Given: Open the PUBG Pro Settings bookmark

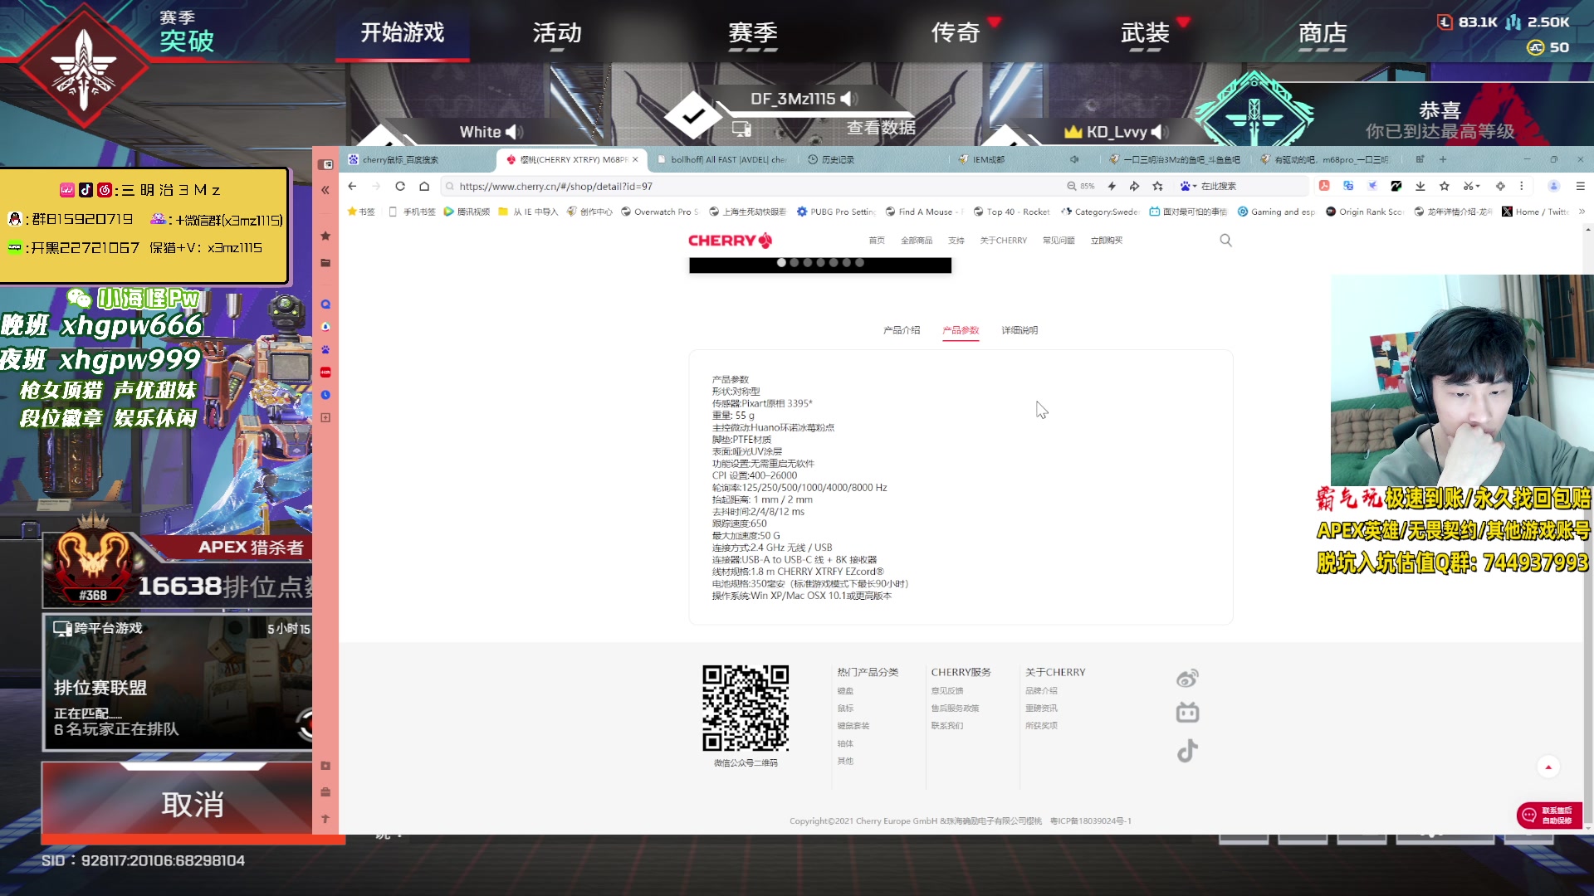Looking at the screenshot, I should 836,212.
